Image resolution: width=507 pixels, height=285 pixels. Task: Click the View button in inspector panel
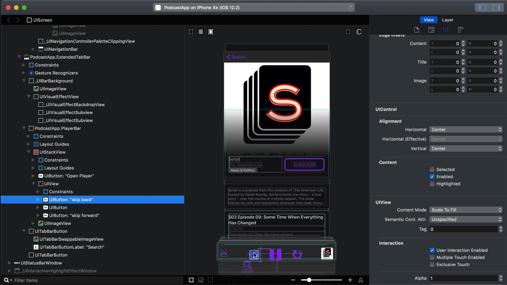pyautogui.click(x=429, y=20)
